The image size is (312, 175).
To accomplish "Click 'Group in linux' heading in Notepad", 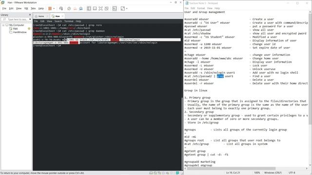I will (196, 90).
